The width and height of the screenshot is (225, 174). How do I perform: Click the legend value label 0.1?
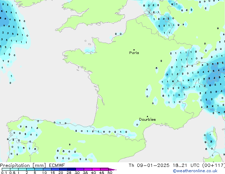tap(4, 173)
